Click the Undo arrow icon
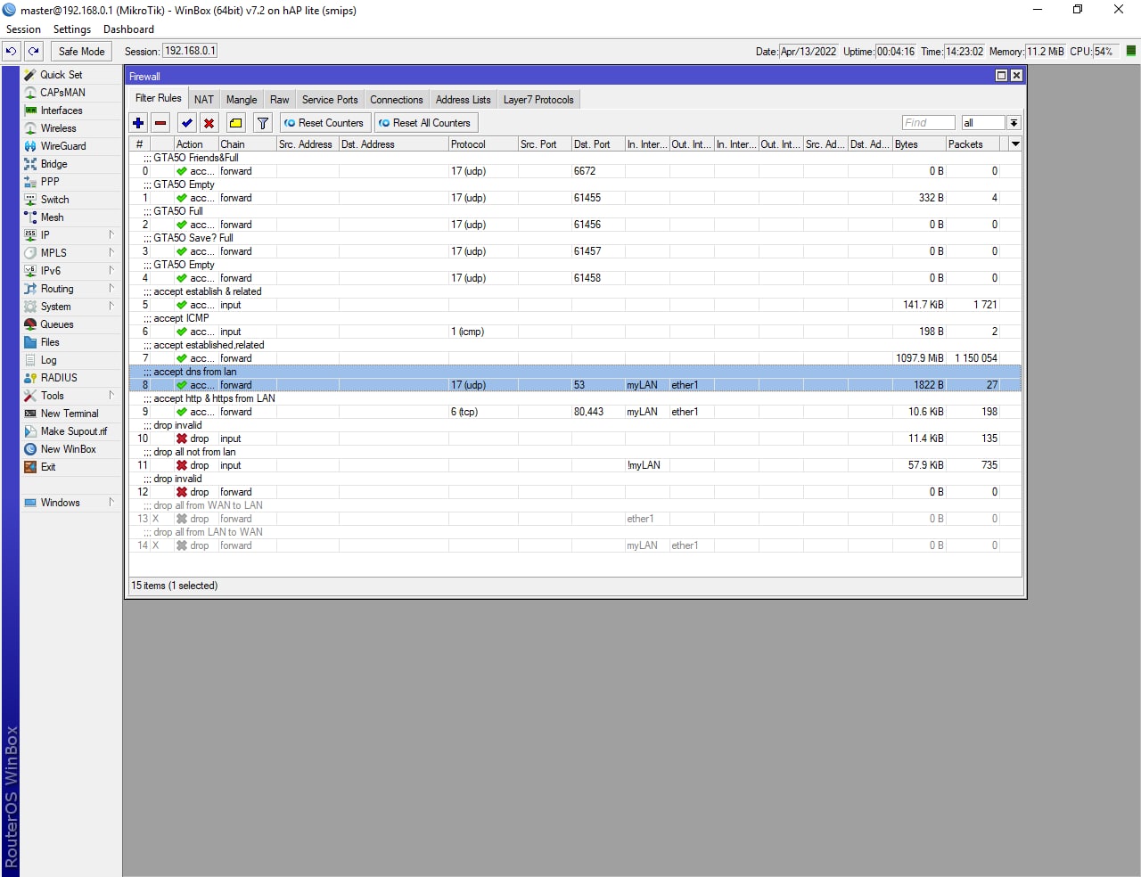 coord(12,52)
